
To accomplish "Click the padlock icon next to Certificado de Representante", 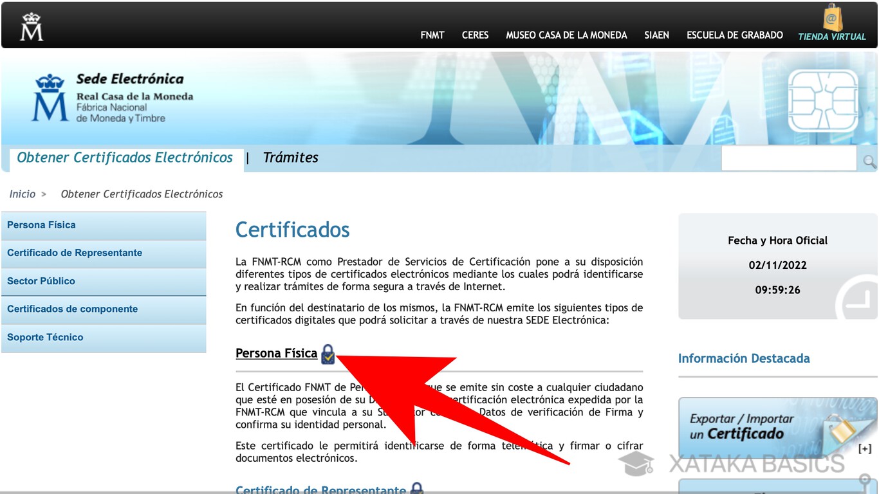I will click(x=416, y=489).
